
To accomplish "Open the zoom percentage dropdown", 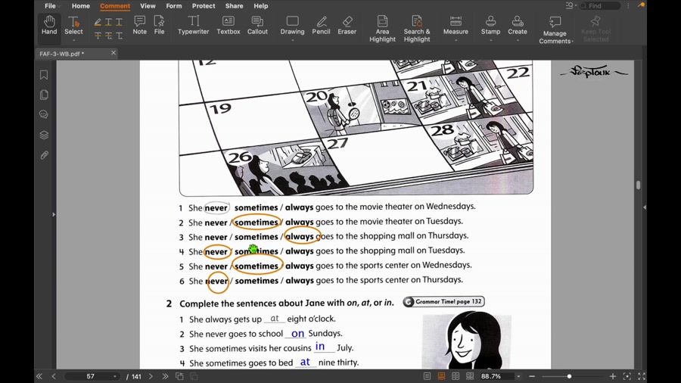I will (x=518, y=376).
